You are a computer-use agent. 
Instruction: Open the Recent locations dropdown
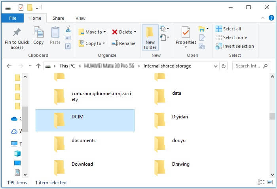(x=30, y=66)
